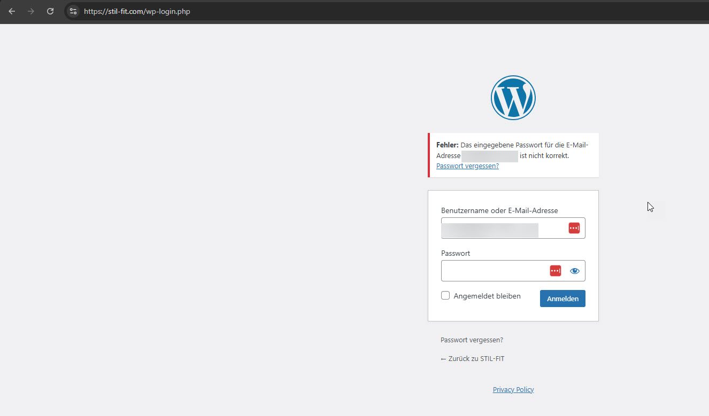The height and width of the screenshot is (416, 709).
Task: Reload the page with the refresh icon
Action: tap(50, 11)
